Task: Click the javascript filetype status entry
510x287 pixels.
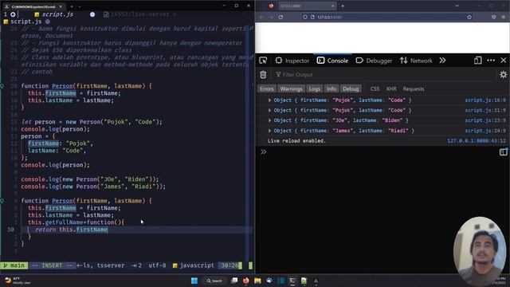Action: [193, 265]
